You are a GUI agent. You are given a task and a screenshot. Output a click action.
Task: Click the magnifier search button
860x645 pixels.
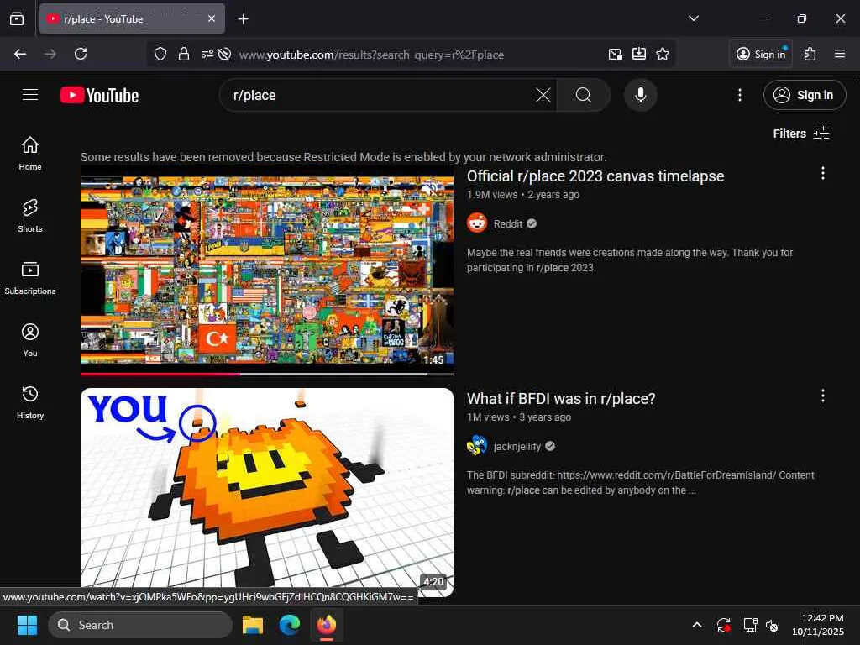pos(584,95)
